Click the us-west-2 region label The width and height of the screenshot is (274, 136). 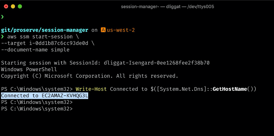point(121,30)
